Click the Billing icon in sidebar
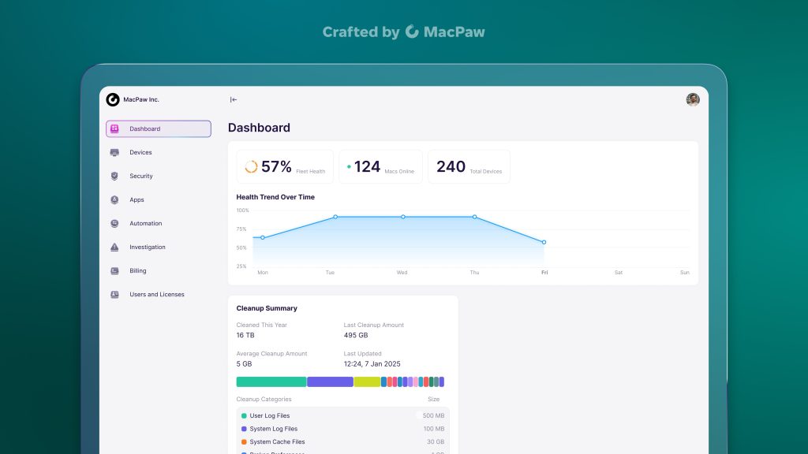808x454 pixels. (x=114, y=270)
